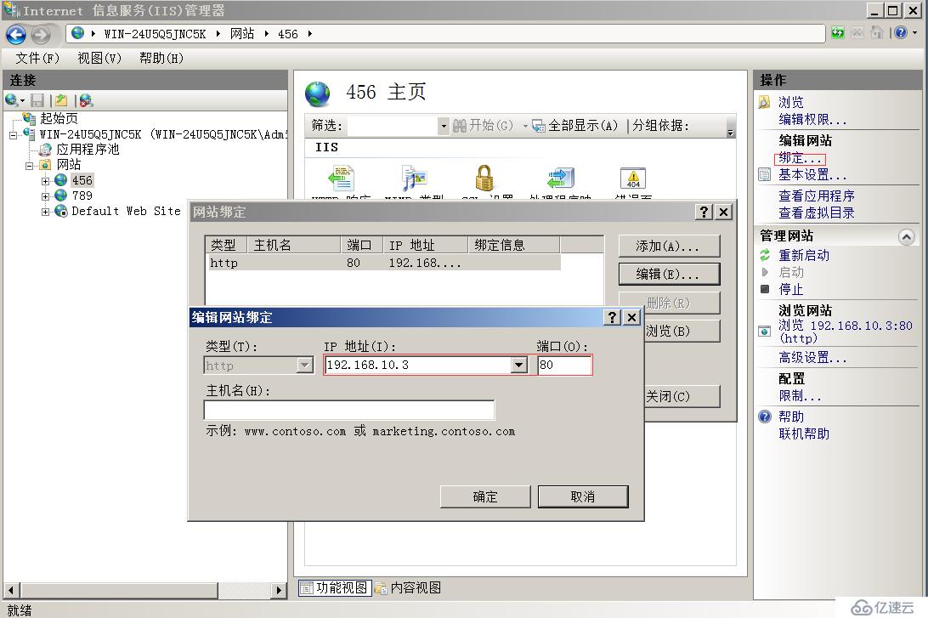Click the browse icon in Actions panel

[x=764, y=102]
